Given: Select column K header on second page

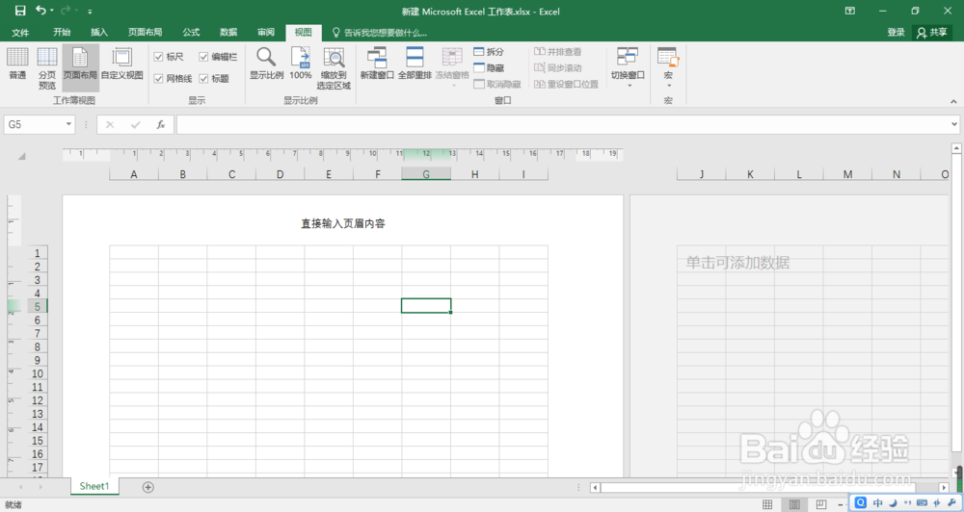Looking at the screenshot, I should coord(750,174).
